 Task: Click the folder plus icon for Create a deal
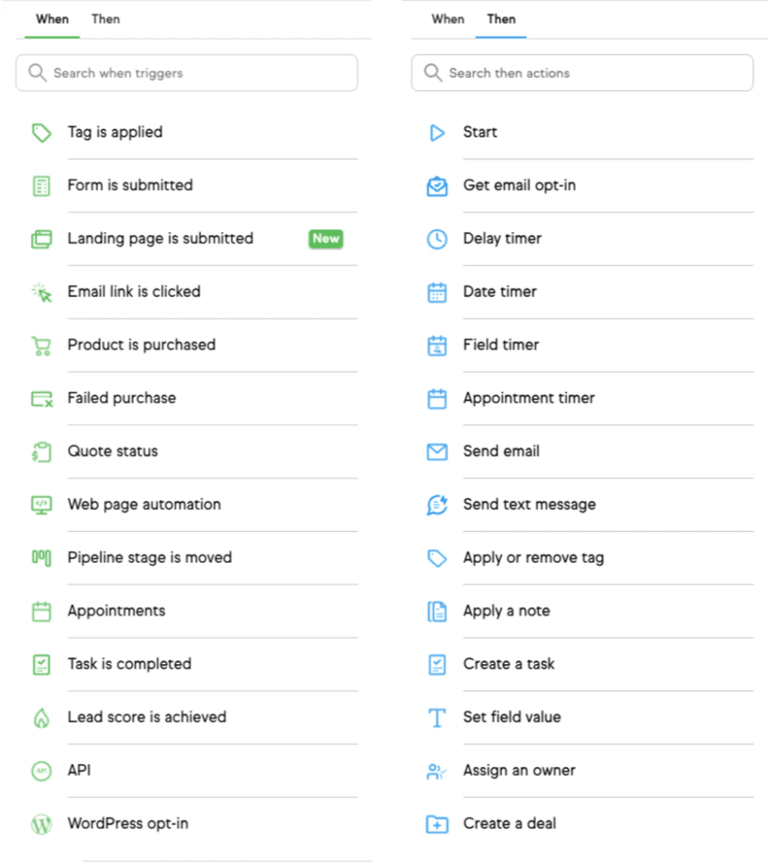point(437,823)
